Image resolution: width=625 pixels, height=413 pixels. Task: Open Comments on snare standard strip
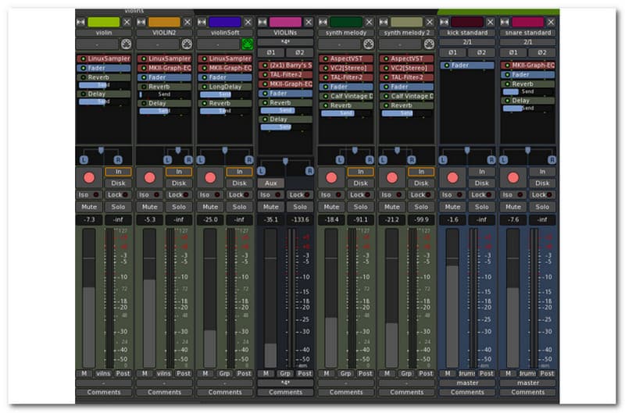[528, 392]
